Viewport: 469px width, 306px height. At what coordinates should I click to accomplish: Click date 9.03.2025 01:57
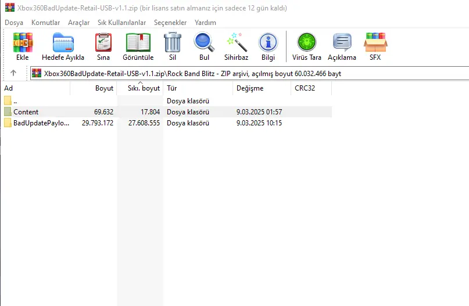[259, 112]
